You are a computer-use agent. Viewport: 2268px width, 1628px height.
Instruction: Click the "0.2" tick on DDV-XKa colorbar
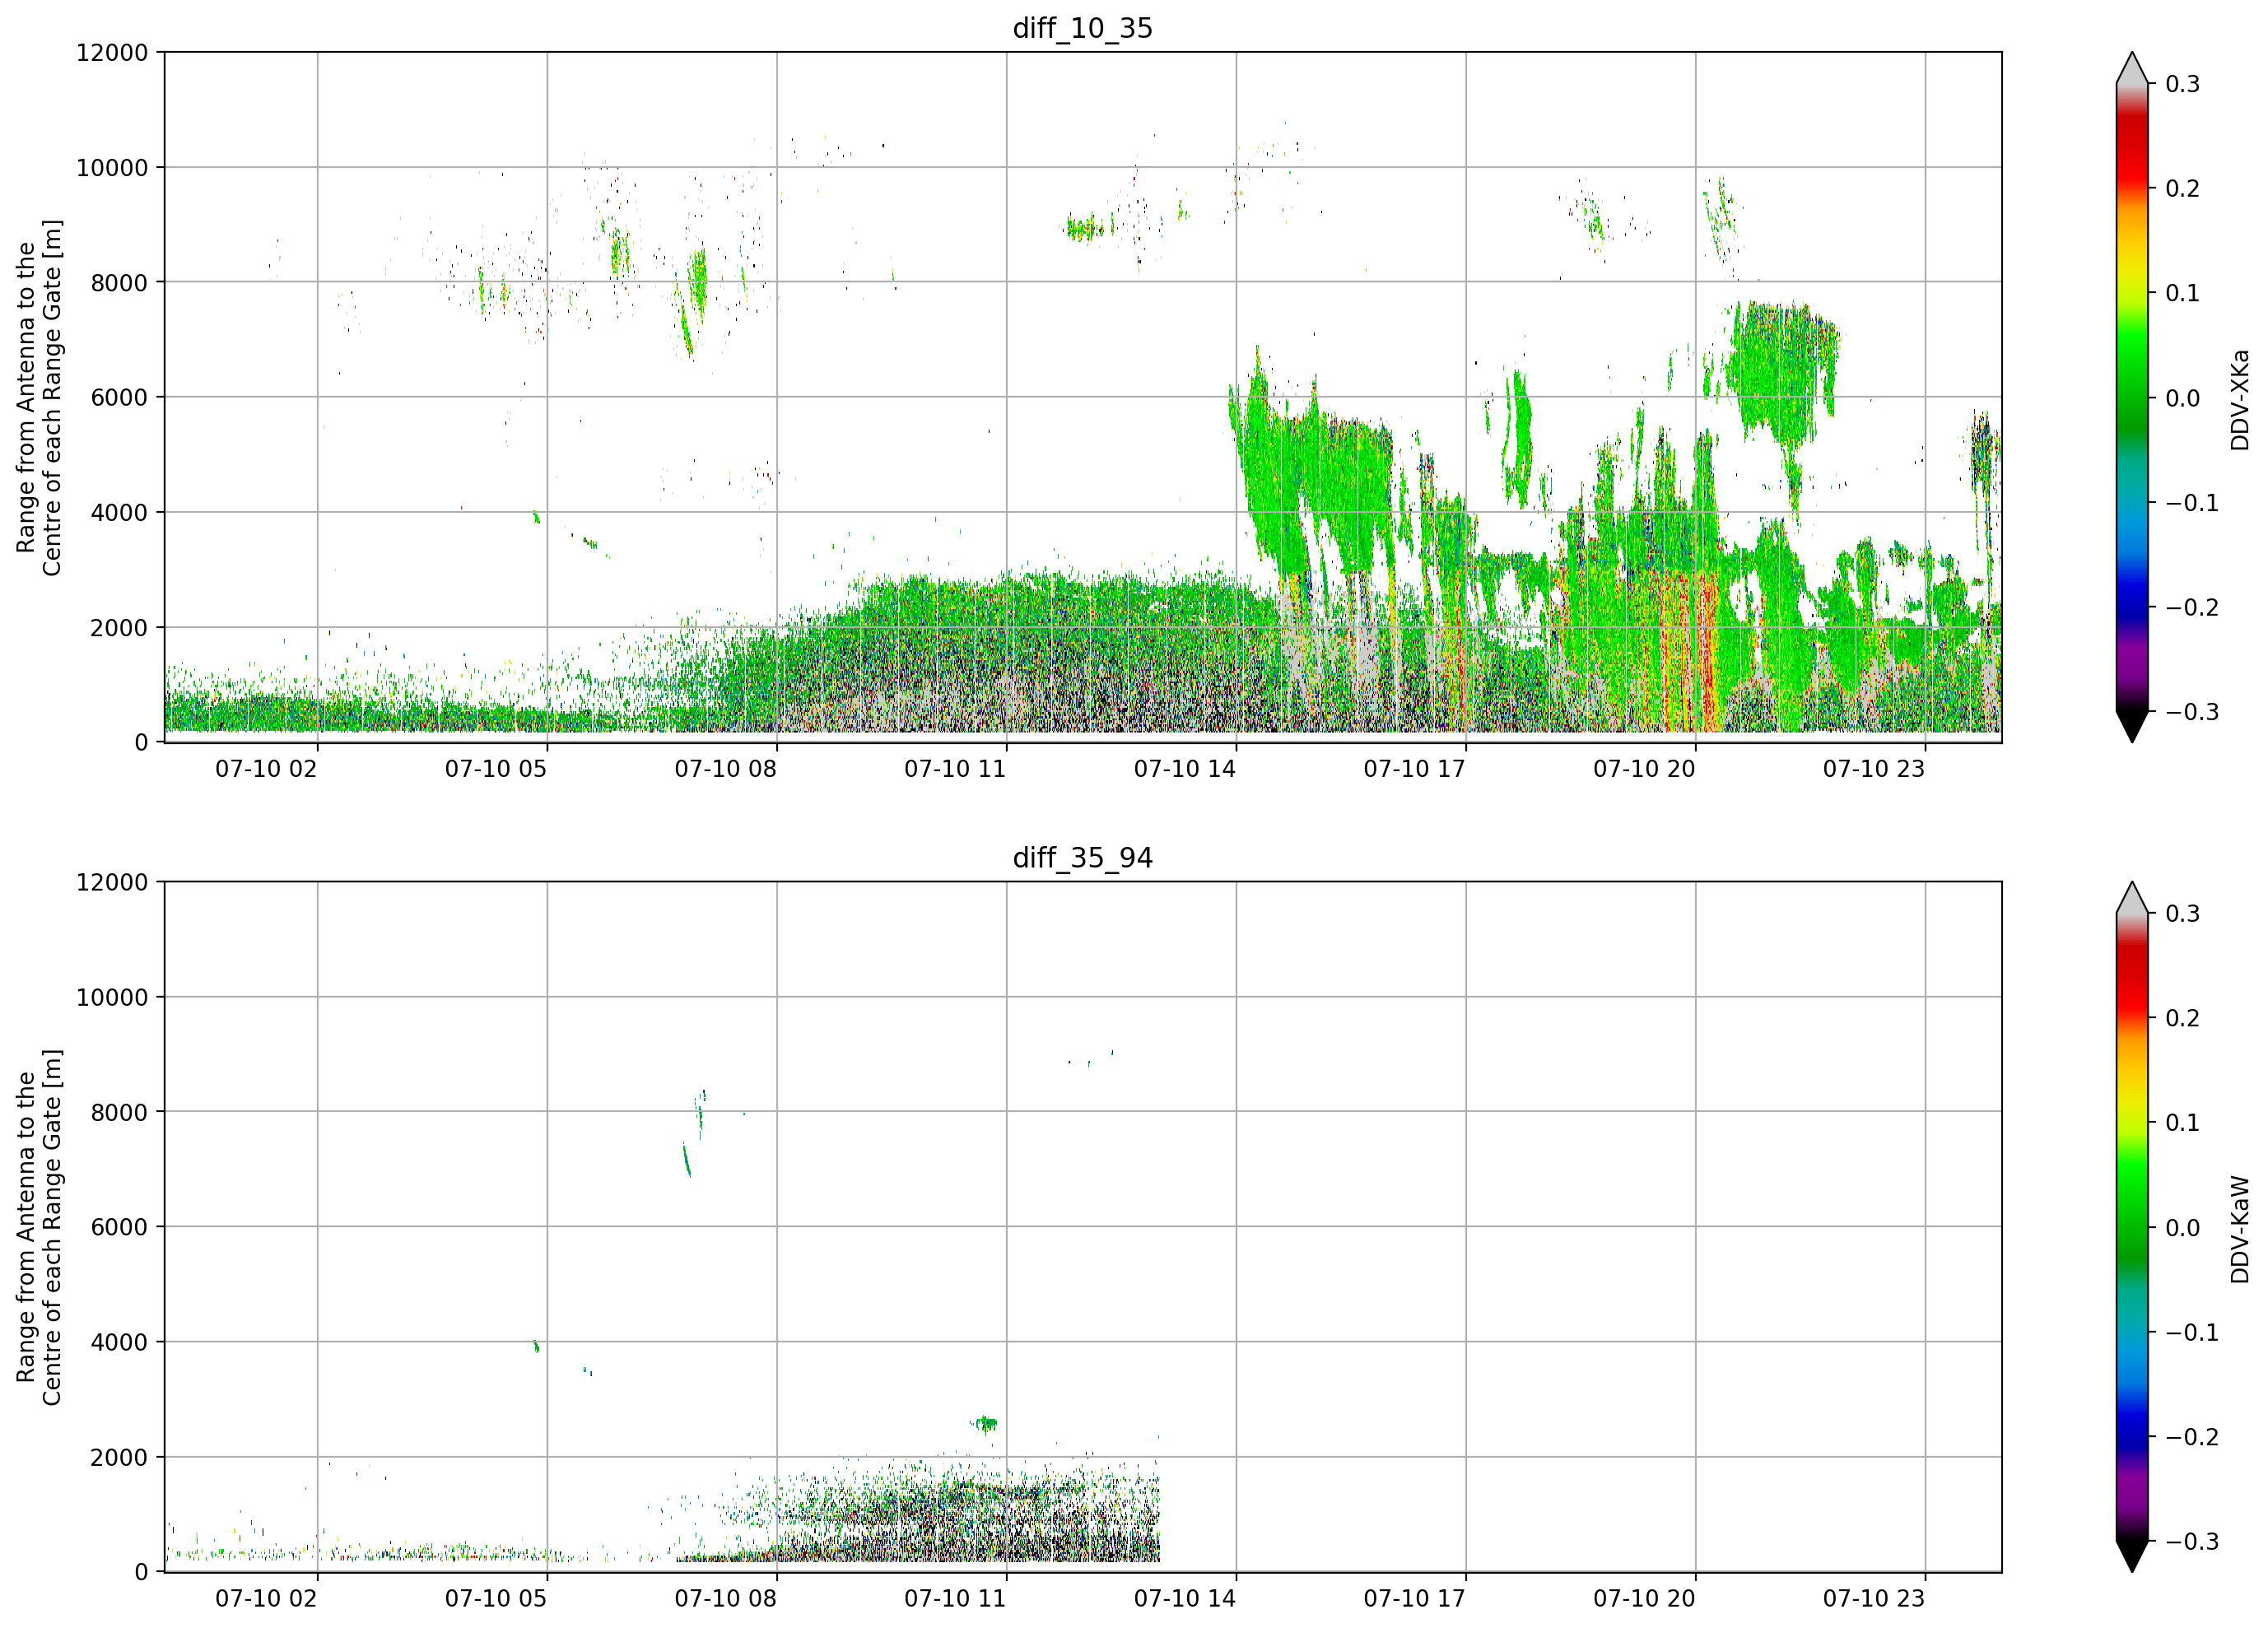[2183, 189]
